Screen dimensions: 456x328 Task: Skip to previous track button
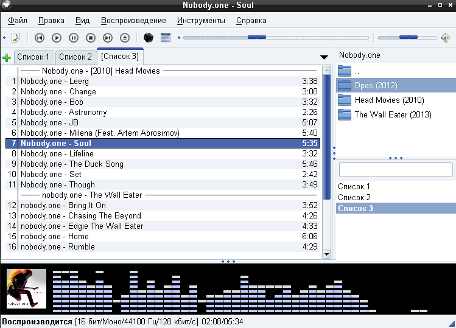pos(39,38)
